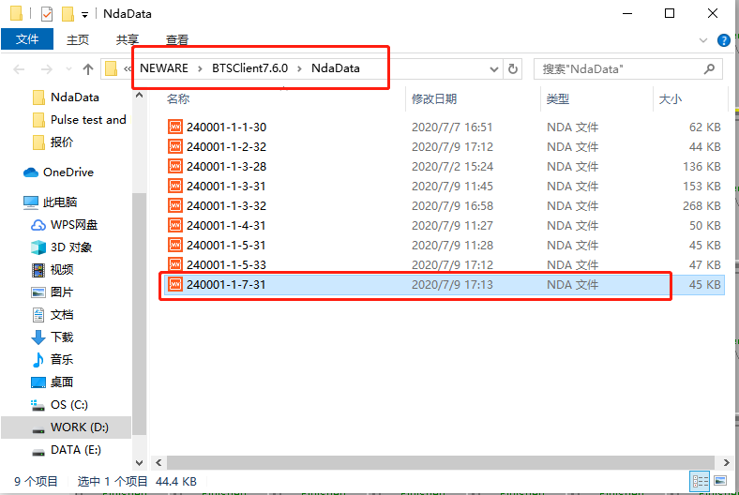
Task: Refresh the NdaData folder view
Action: click(513, 69)
